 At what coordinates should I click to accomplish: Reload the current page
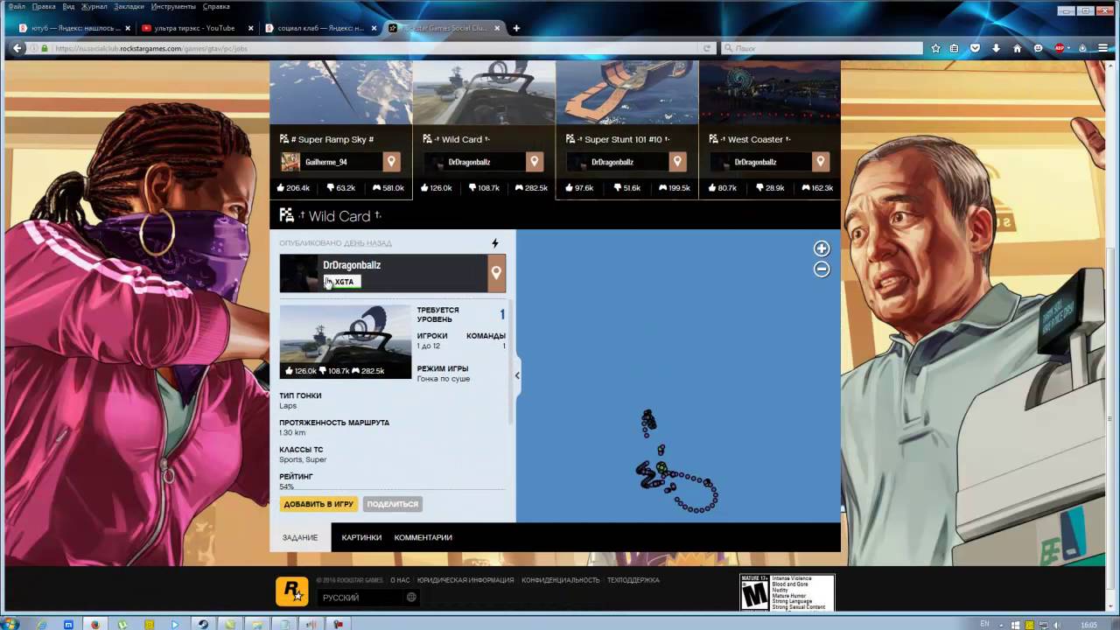coord(707,48)
